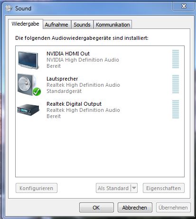Click the Konfigurieren button

point(37,188)
